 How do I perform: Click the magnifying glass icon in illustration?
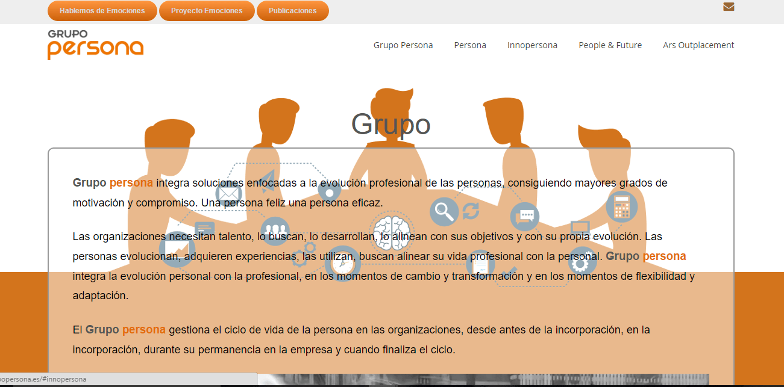[x=444, y=212]
